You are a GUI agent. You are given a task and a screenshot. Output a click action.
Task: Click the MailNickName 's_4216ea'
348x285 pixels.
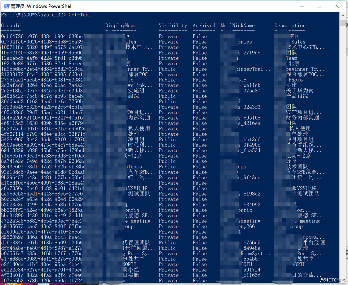pos(249,123)
